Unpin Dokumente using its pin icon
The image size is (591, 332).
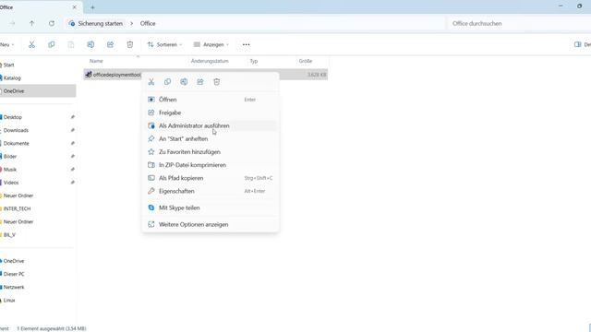pyautogui.click(x=72, y=144)
